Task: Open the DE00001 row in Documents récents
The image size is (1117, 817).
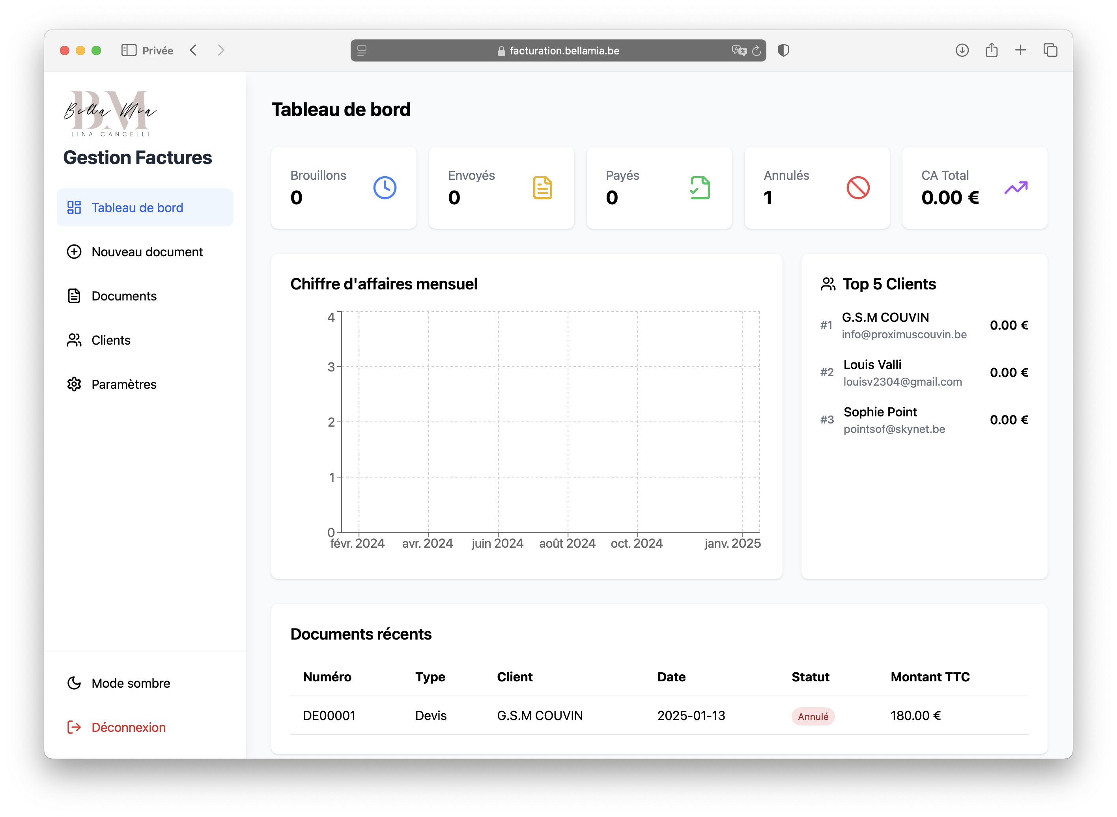Action: (x=329, y=716)
